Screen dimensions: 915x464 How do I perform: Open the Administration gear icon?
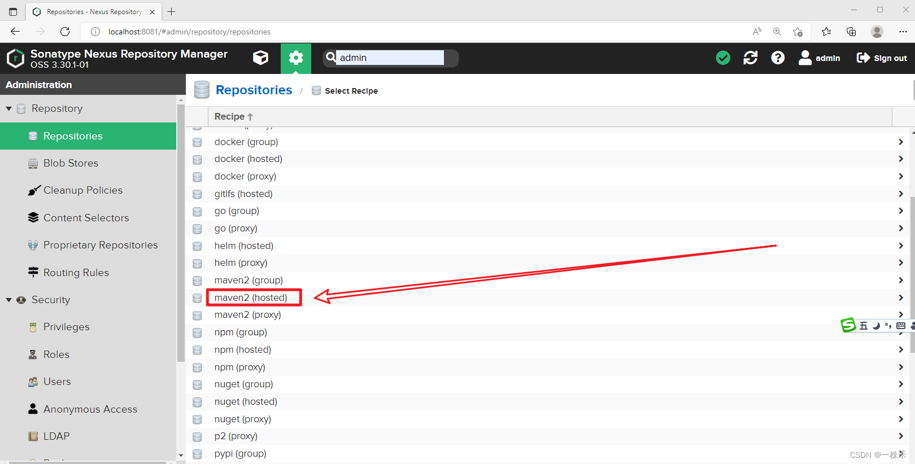(x=296, y=58)
